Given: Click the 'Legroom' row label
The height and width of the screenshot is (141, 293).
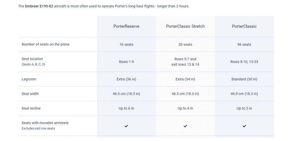Looking at the screenshot, I should pos(29,79).
